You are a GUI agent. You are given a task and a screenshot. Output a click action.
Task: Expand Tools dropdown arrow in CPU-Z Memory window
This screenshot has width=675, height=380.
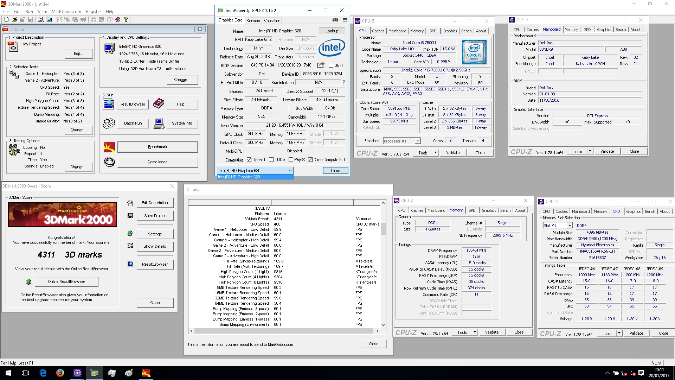tap(475, 332)
